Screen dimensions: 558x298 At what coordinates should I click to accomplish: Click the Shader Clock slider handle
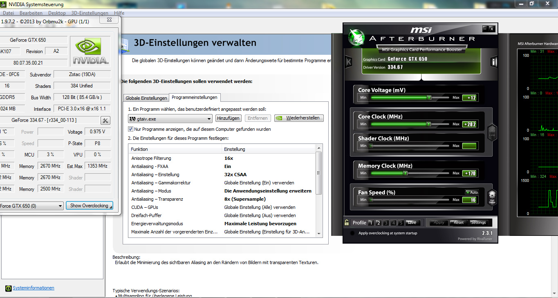(372, 146)
